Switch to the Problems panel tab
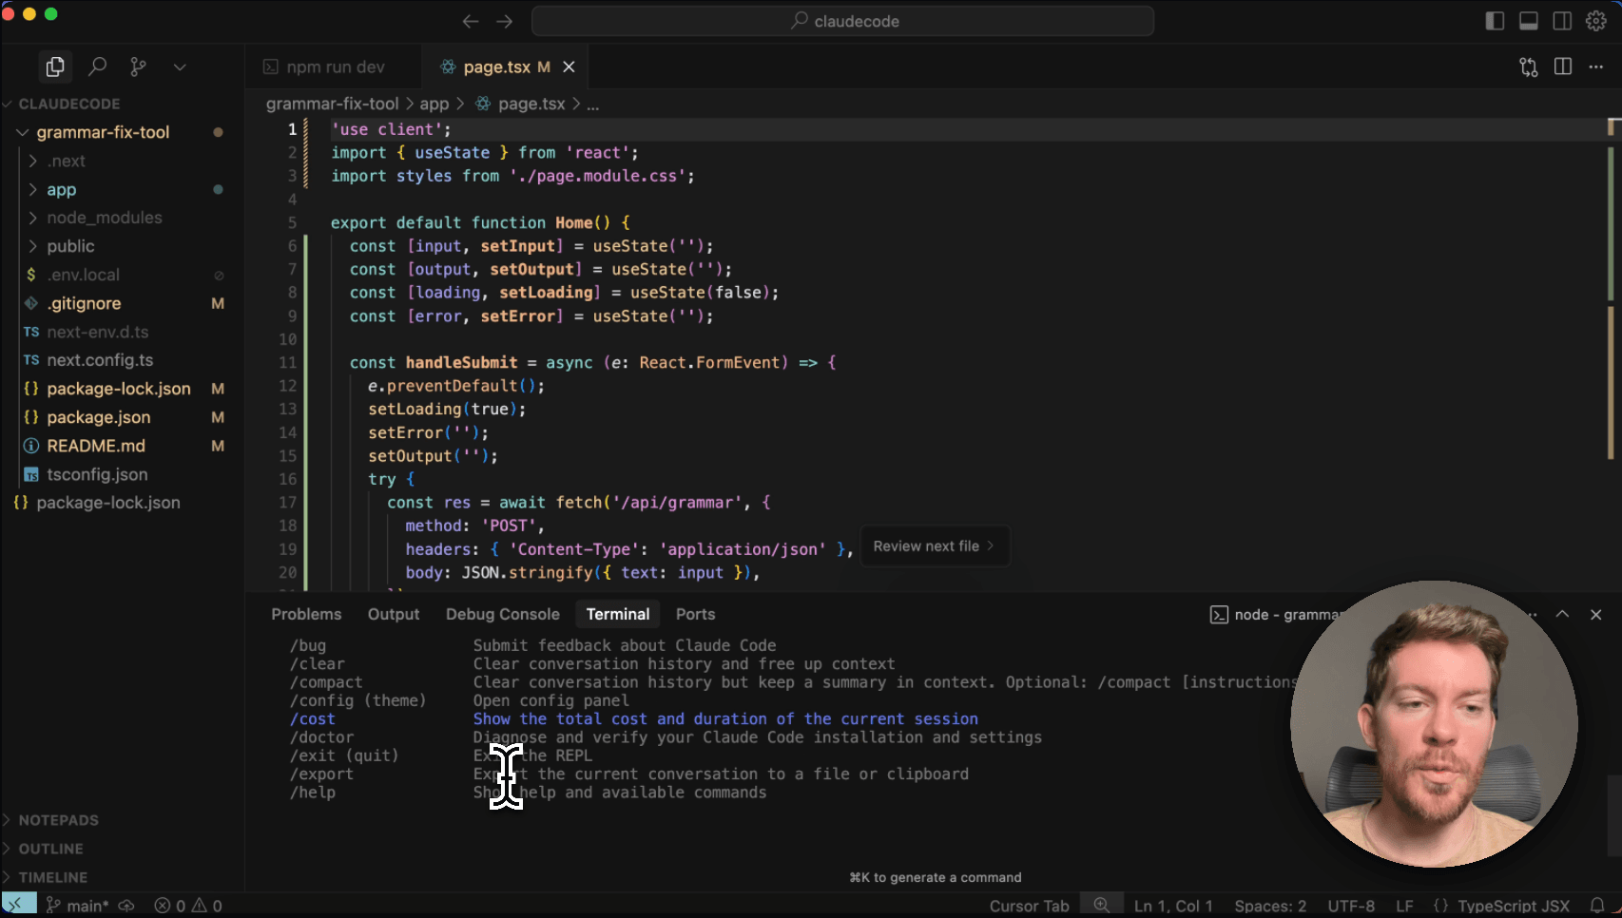This screenshot has height=918, width=1622. point(306,614)
